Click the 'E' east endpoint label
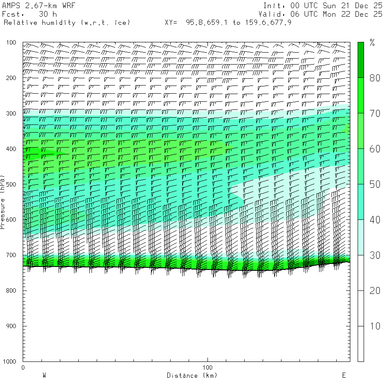 pyautogui.click(x=344, y=376)
